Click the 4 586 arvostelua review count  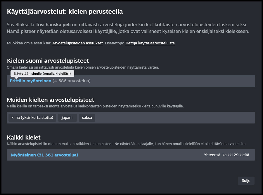point(72,81)
